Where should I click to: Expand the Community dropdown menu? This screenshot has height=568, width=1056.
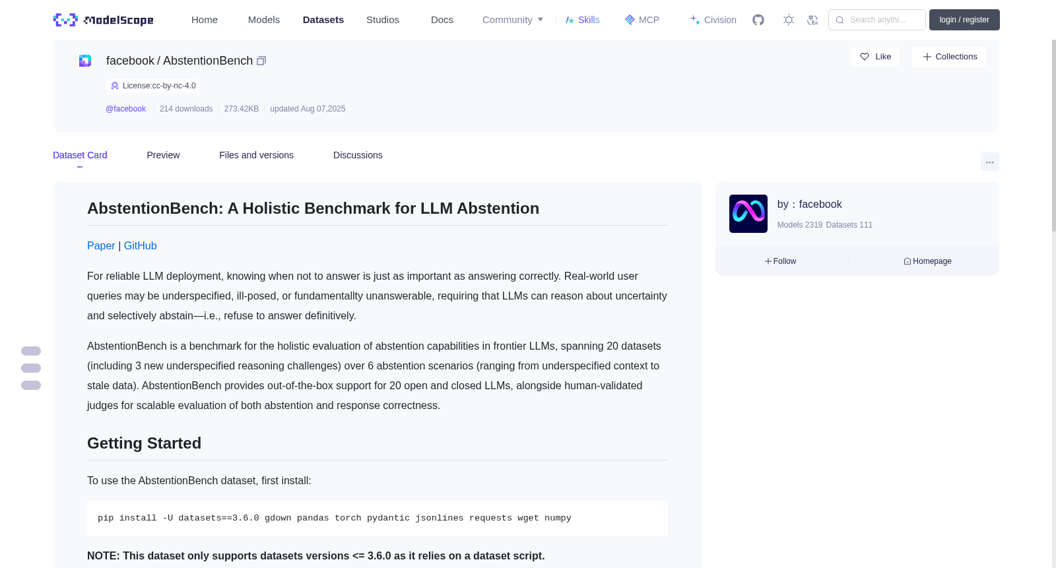(513, 20)
